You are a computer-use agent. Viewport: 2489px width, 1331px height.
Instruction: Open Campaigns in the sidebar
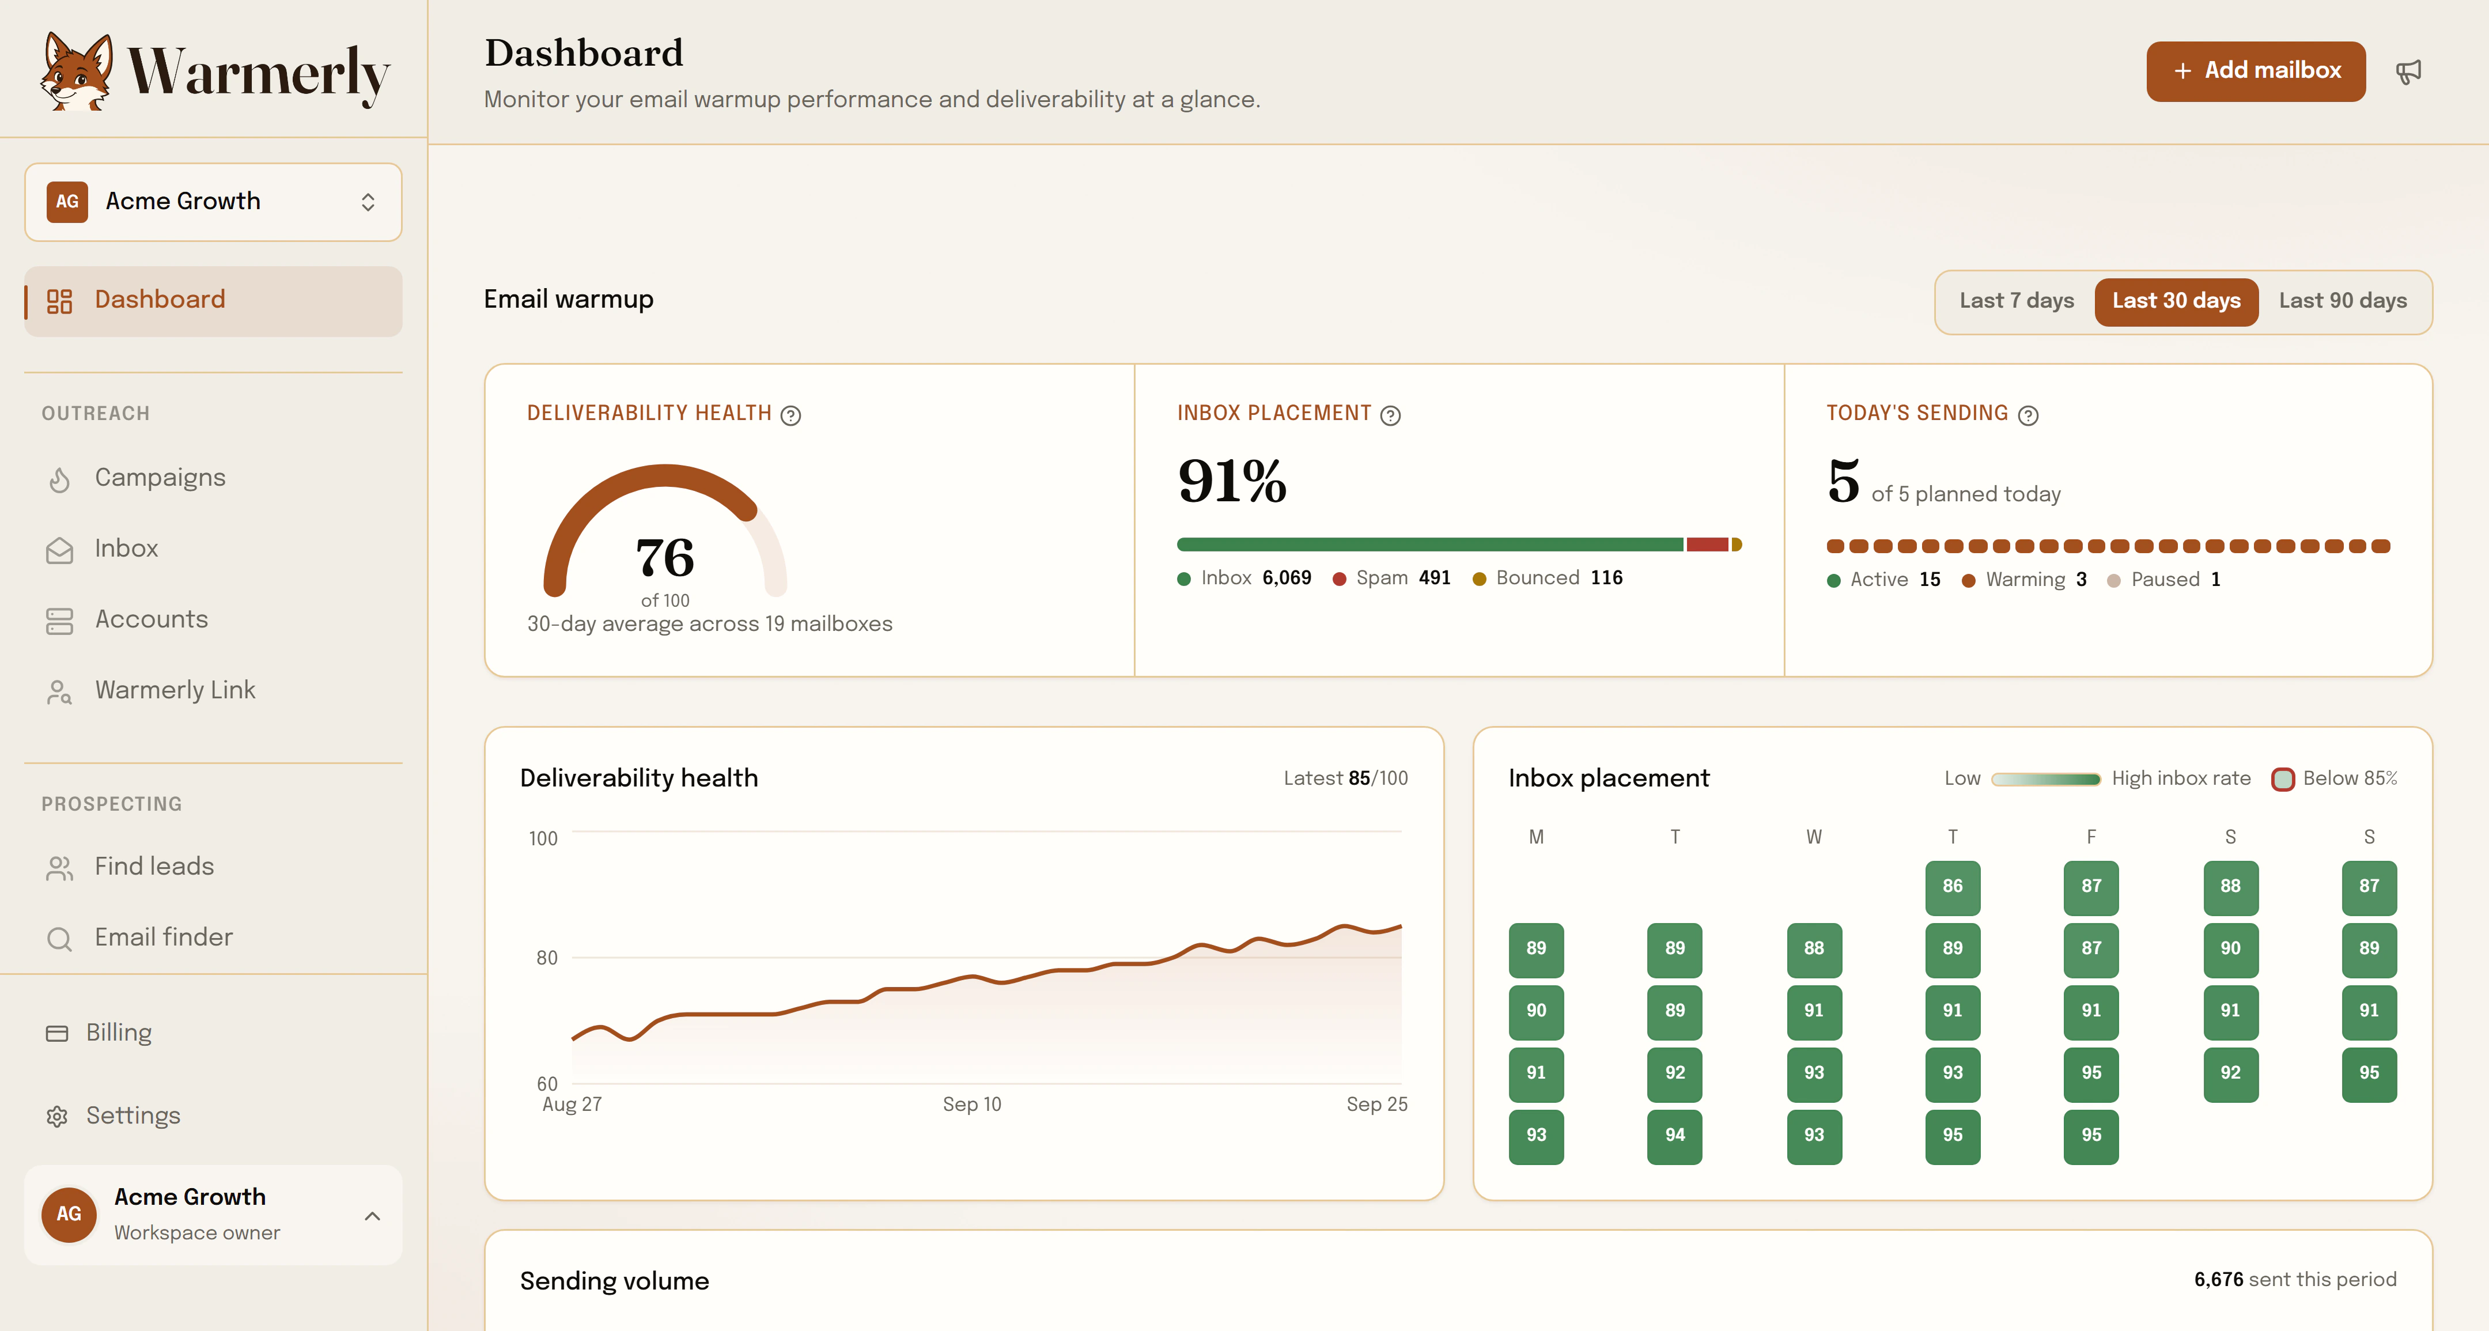pyautogui.click(x=213, y=478)
